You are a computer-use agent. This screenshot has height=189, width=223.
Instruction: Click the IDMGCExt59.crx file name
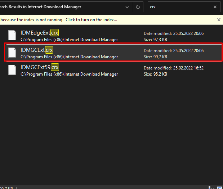40,67
